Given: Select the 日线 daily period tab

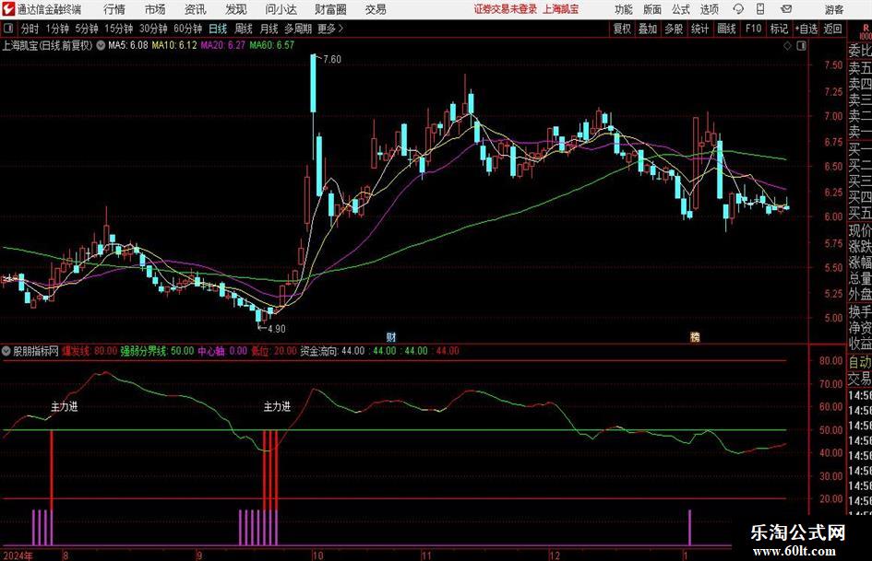Looking at the screenshot, I should 218,29.
